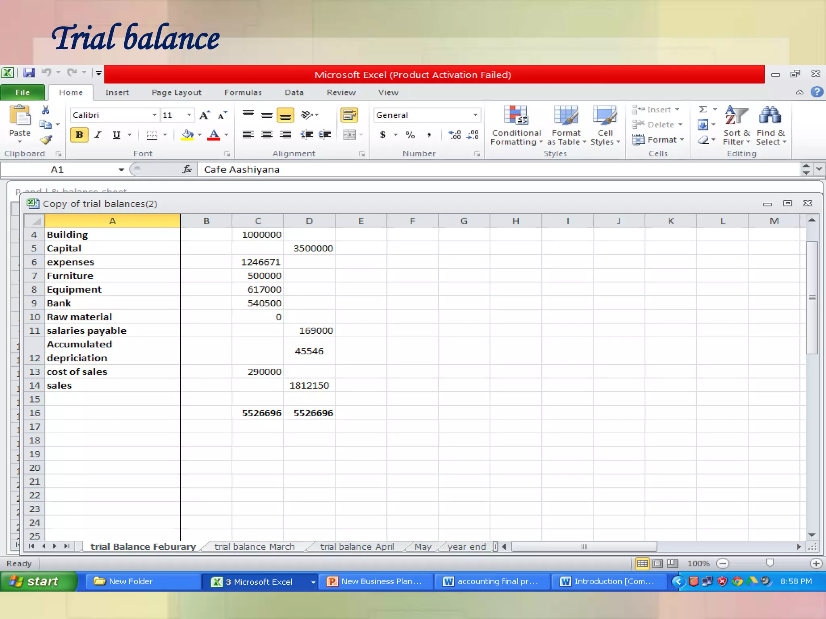Click the Redo arrow icon

[72, 73]
